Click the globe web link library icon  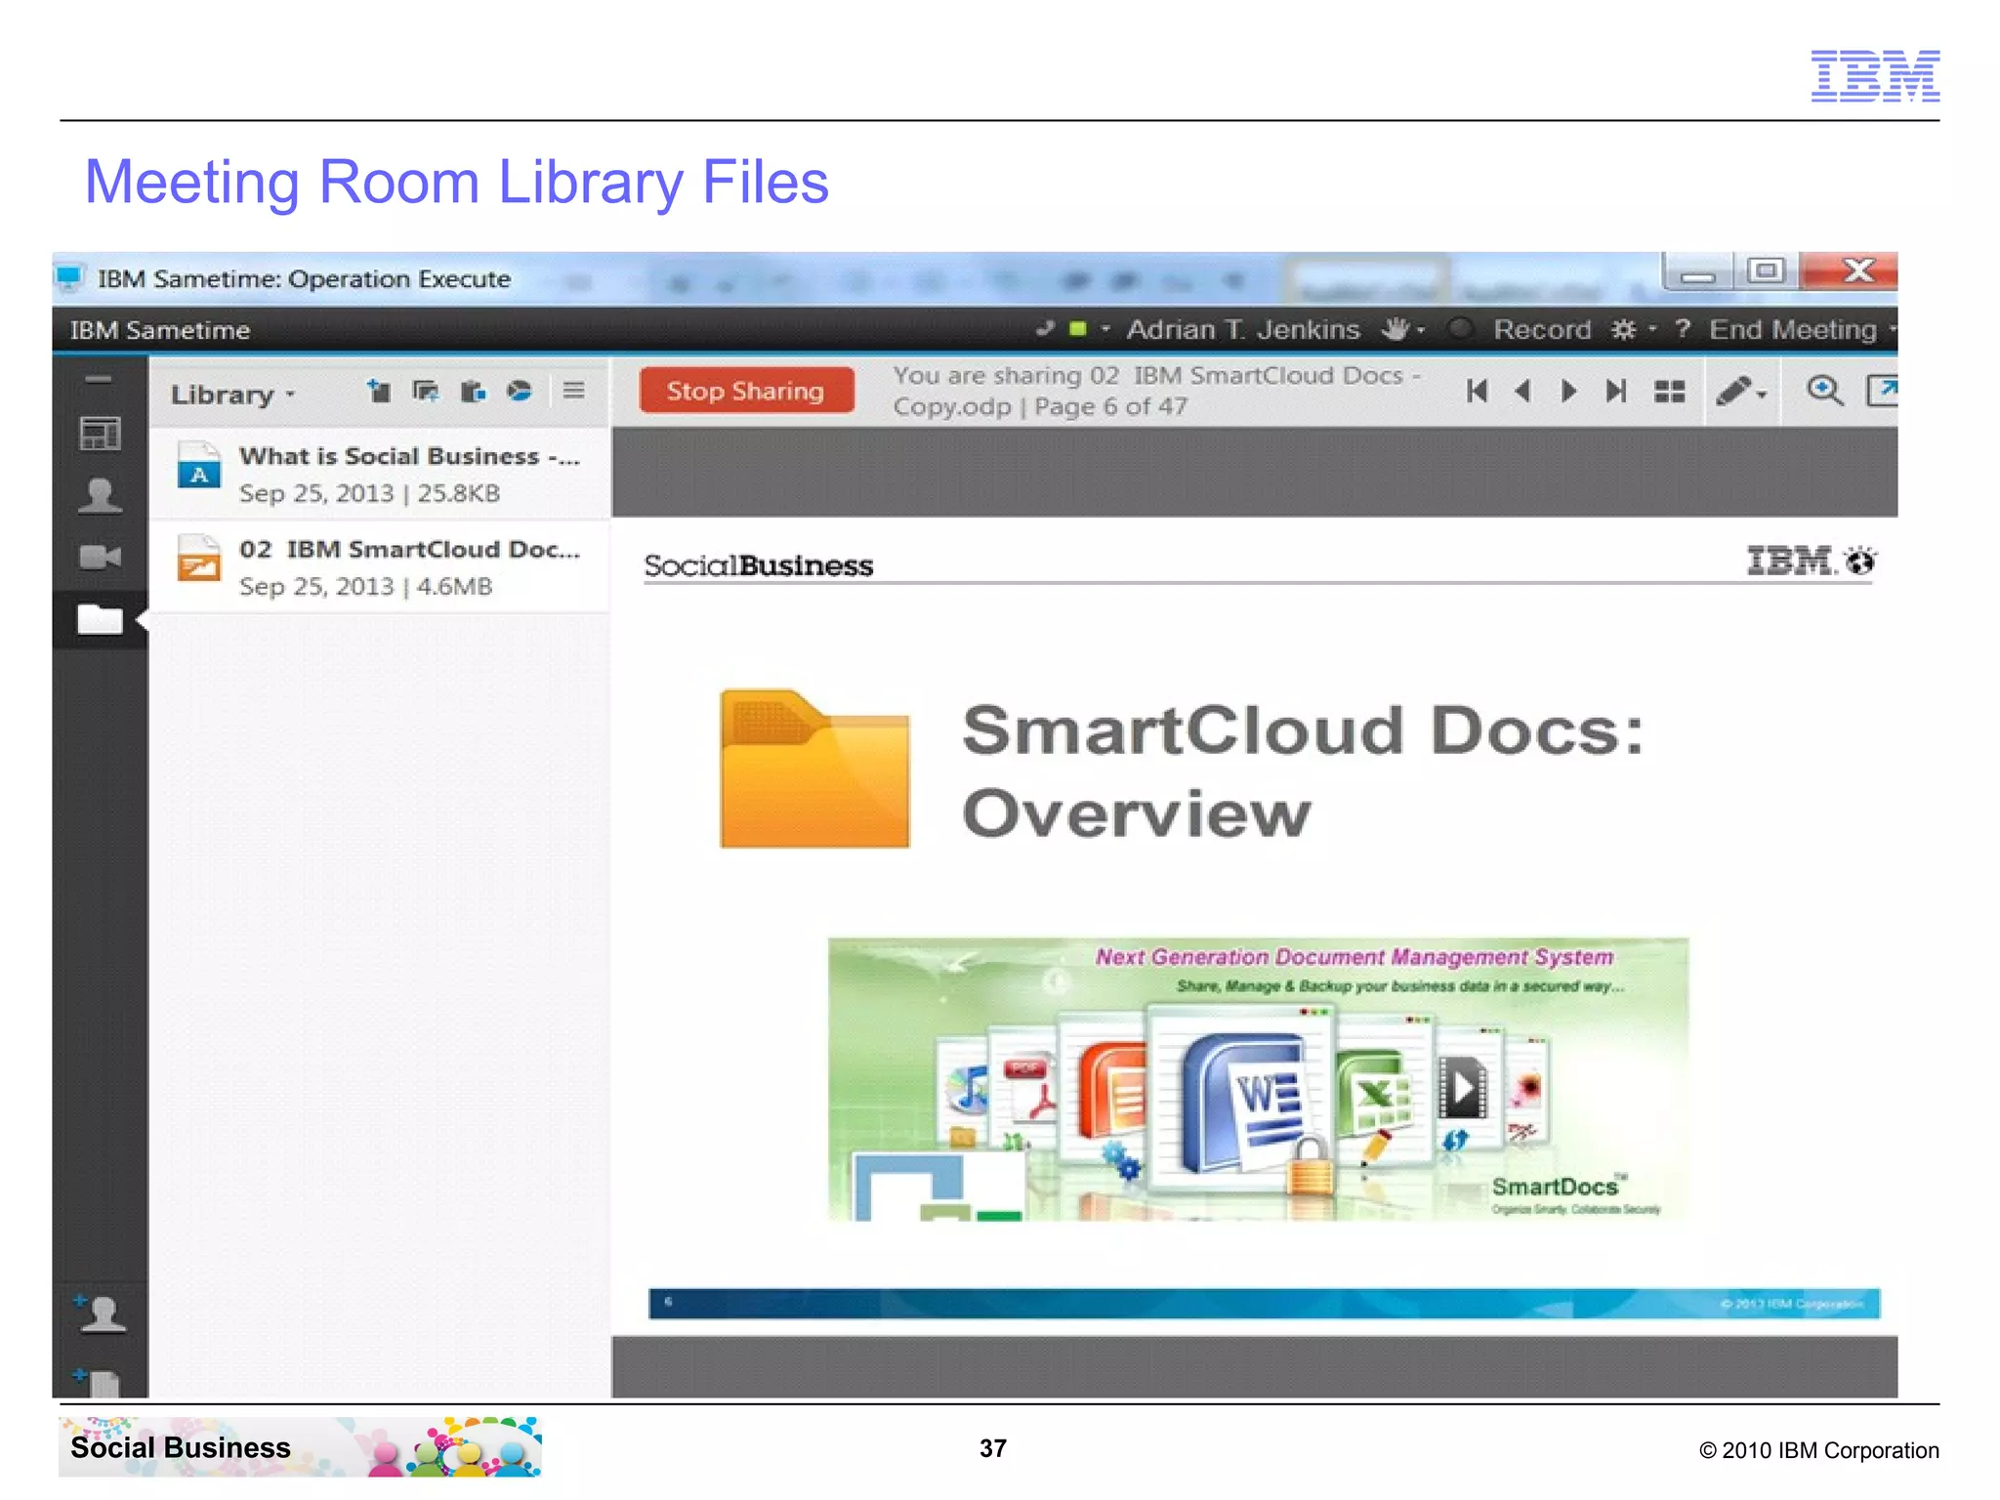(x=520, y=392)
